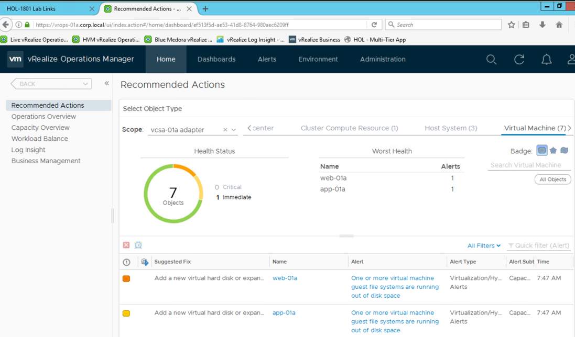Click the browser Search box
The image size is (575, 337).
(443, 25)
